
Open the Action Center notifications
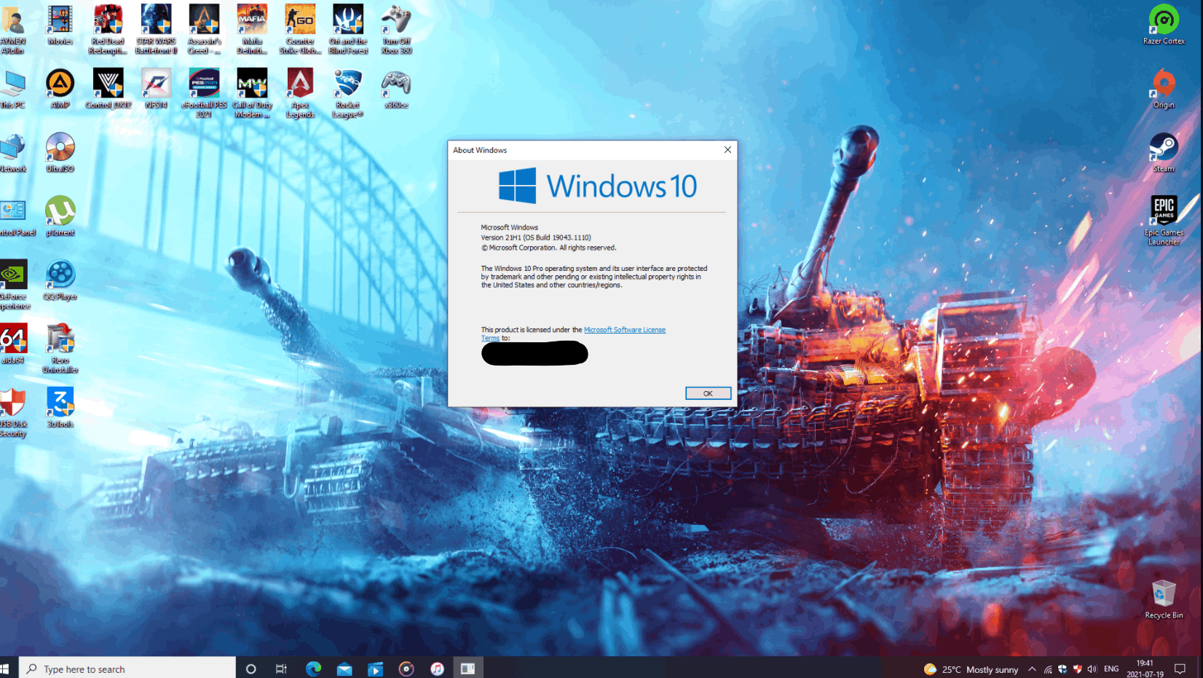(x=1180, y=669)
